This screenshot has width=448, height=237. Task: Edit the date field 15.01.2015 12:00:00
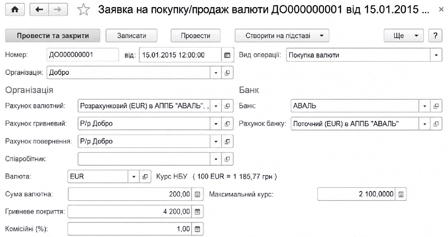pos(180,55)
